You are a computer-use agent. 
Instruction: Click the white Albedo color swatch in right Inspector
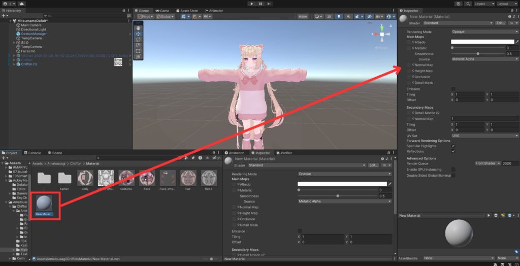tap(482, 42)
